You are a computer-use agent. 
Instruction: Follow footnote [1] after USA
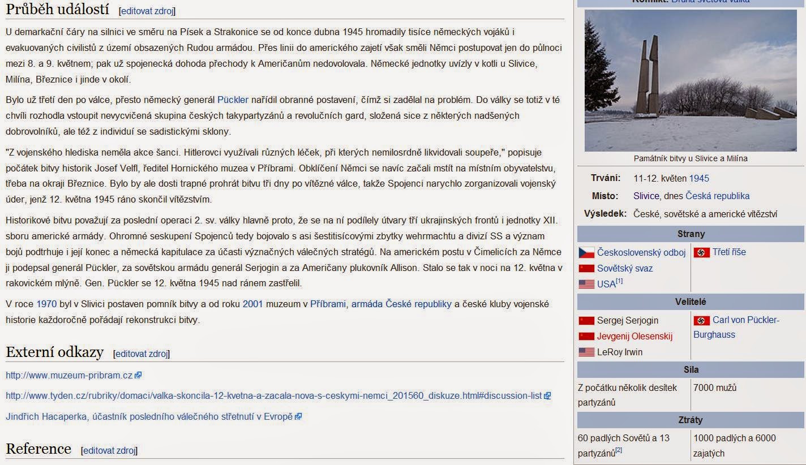click(619, 281)
